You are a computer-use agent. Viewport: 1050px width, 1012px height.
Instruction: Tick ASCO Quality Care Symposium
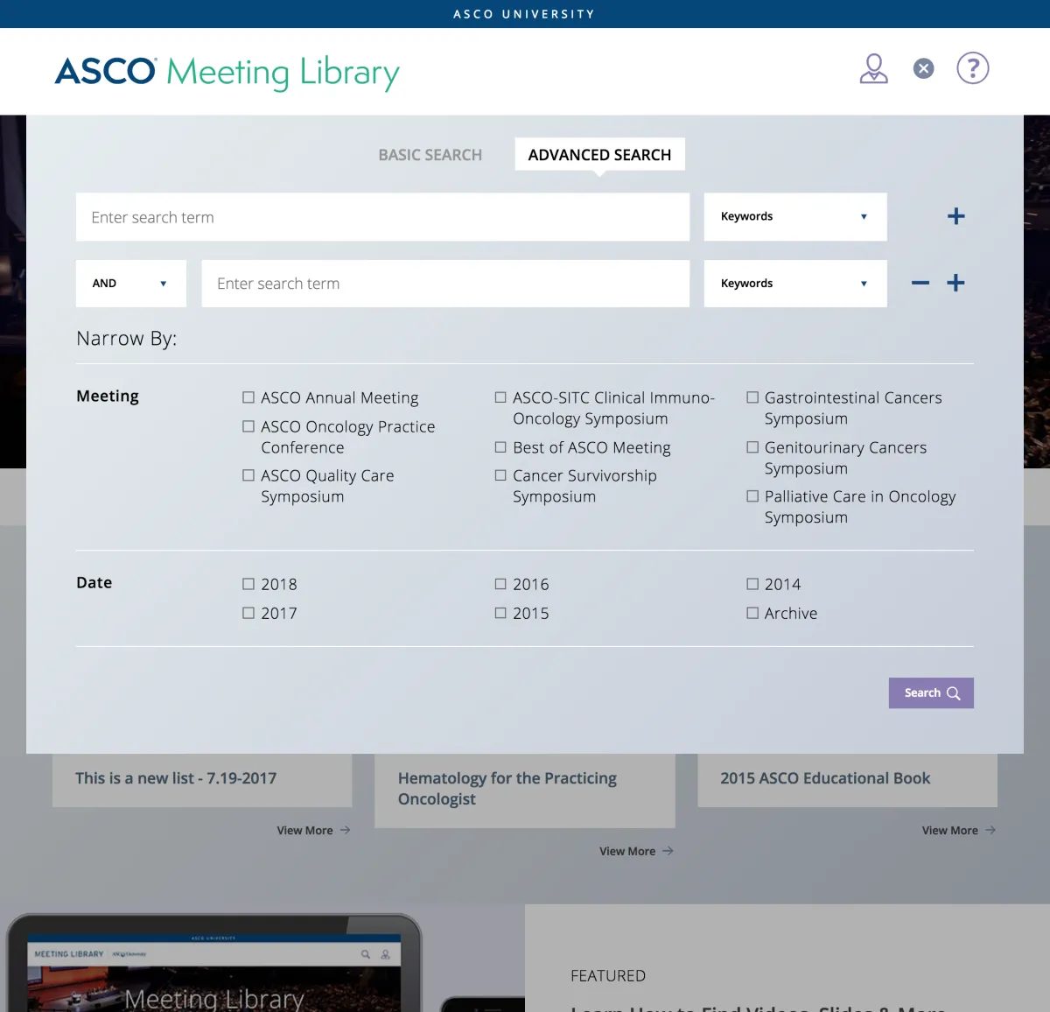click(x=248, y=475)
